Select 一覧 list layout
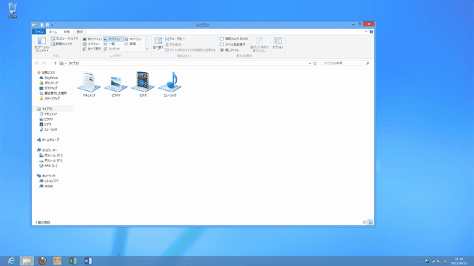 (x=109, y=44)
